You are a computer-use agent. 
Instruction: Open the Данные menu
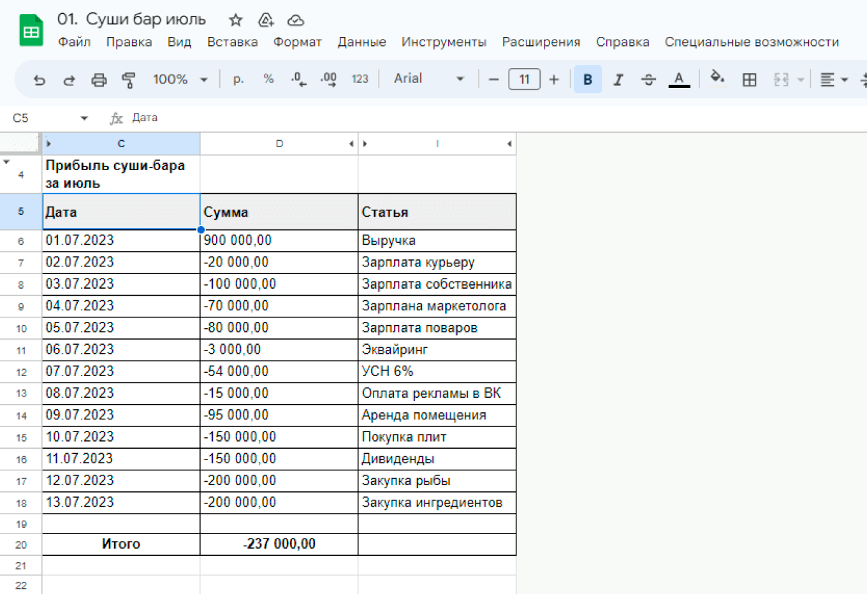(x=361, y=42)
